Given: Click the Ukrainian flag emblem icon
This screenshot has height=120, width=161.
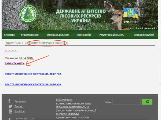Looking at the screenshot, I should click(x=130, y=12).
